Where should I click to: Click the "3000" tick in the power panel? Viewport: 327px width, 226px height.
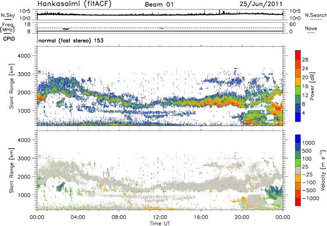pyautogui.click(x=24, y=74)
